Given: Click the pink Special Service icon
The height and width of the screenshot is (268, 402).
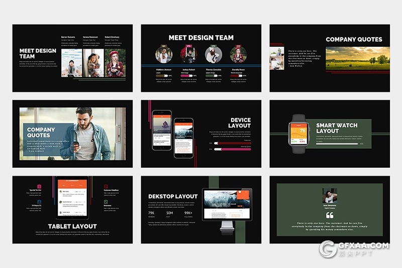Looking at the screenshot, I should (x=40, y=187).
